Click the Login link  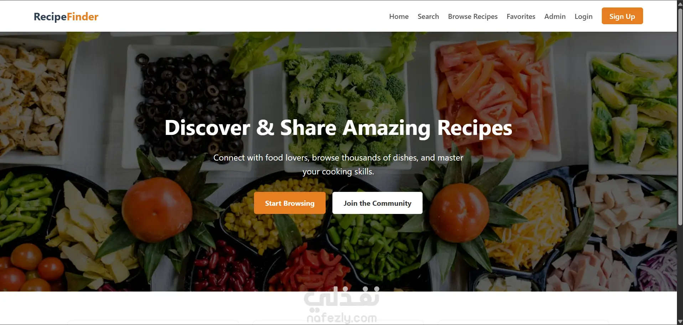click(x=583, y=16)
